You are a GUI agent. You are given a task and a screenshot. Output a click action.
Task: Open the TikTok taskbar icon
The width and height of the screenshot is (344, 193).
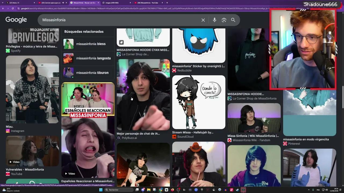click(x=231, y=190)
